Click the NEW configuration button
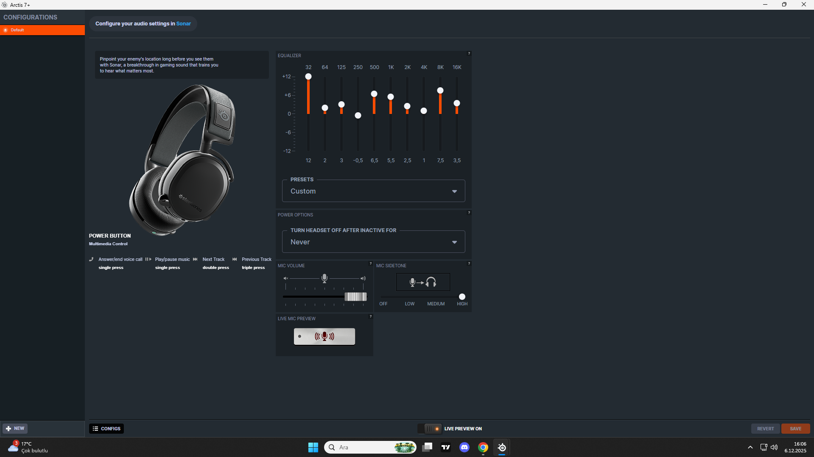Screen dimensions: 814x457 [x=15, y=429]
